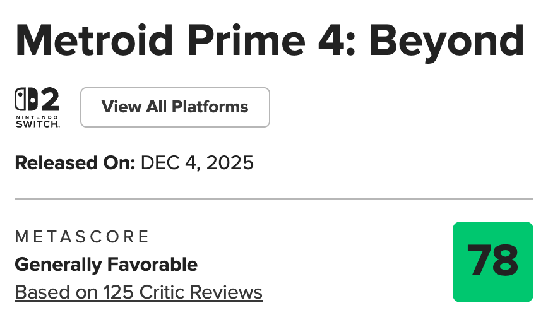Click the small NINTENDO SWITCH text under logo
The height and width of the screenshot is (322, 548).
click(x=38, y=121)
